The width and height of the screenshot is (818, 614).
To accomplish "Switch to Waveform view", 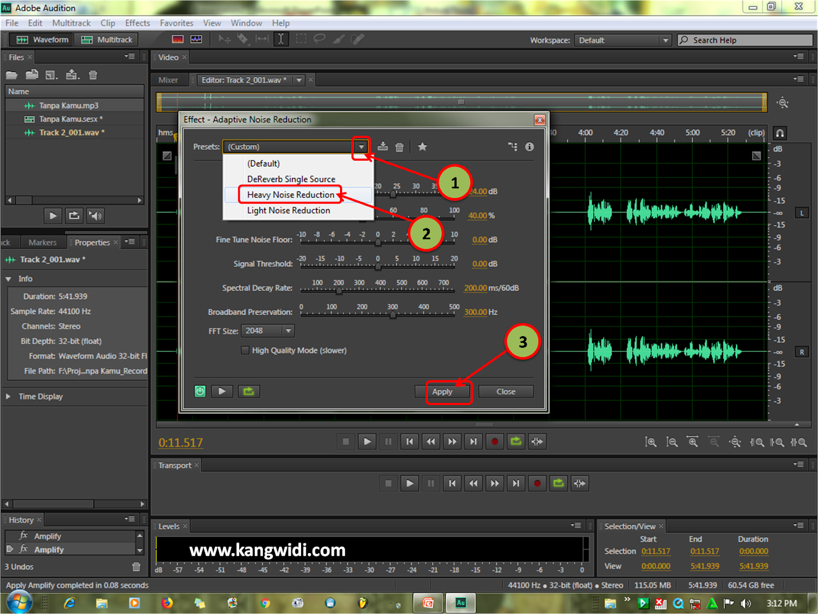I will pyautogui.click(x=42, y=39).
